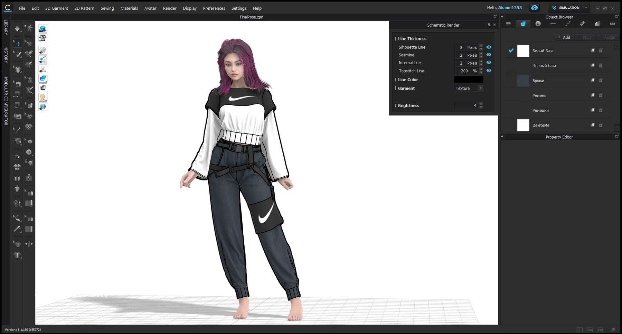Open the Button tab in Object Browser
622x334 pixels.
(x=538, y=24)
